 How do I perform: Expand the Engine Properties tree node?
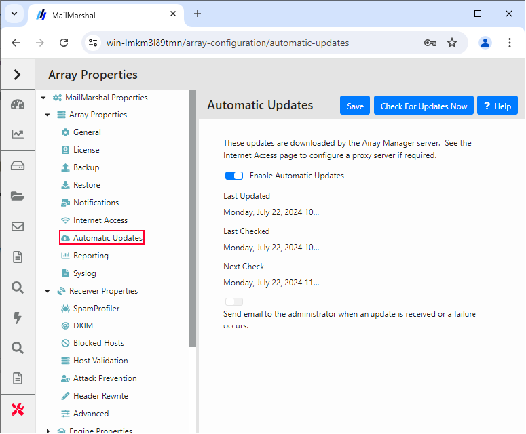(48, 431)
